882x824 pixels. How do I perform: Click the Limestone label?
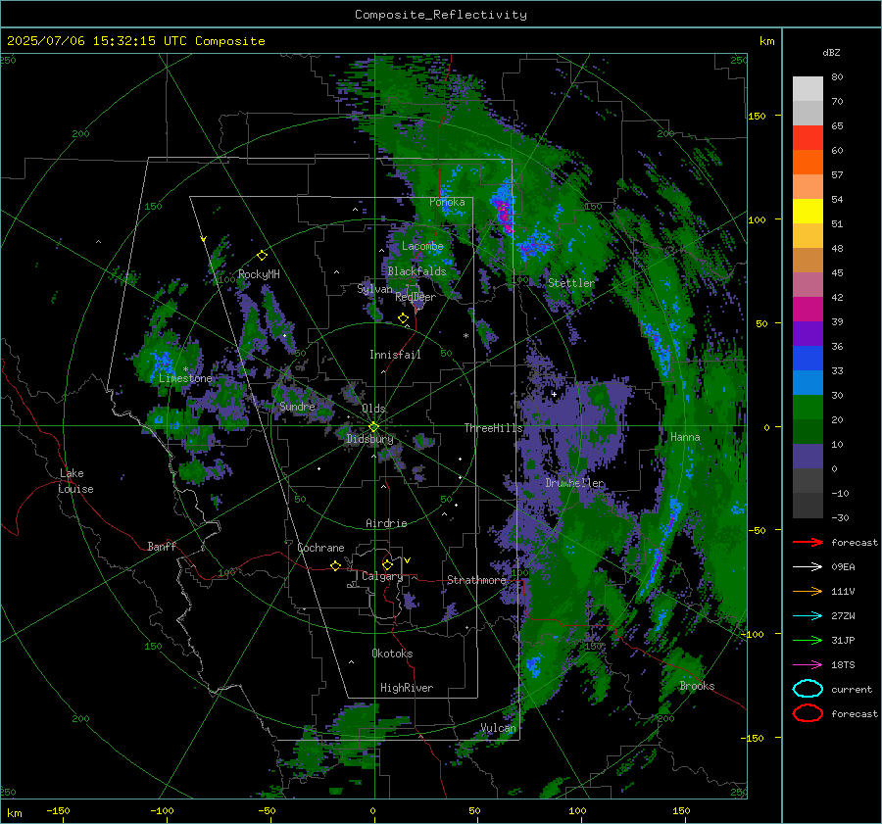coord(185,378)
